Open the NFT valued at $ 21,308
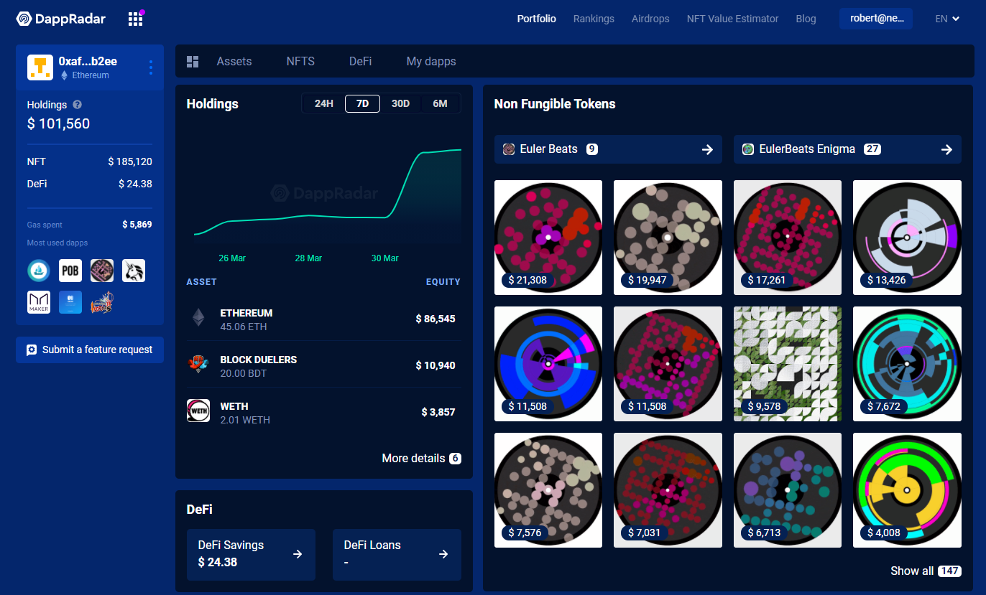 click(548, 238)
